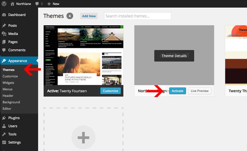Viewport: 247px width, 151px height.
Task: Open Comments menu label in sidebar
Action: coord(17,50)
